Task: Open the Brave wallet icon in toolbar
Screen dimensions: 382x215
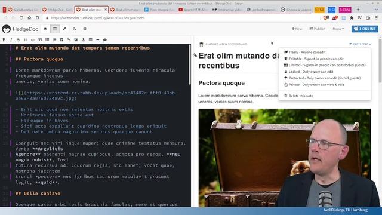Action: point(368,18)
